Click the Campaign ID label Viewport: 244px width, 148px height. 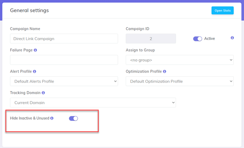tap(137, 29)
